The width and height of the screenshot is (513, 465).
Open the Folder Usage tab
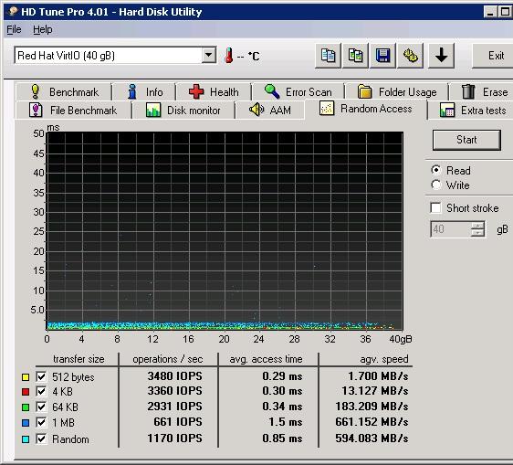point(397,92)
